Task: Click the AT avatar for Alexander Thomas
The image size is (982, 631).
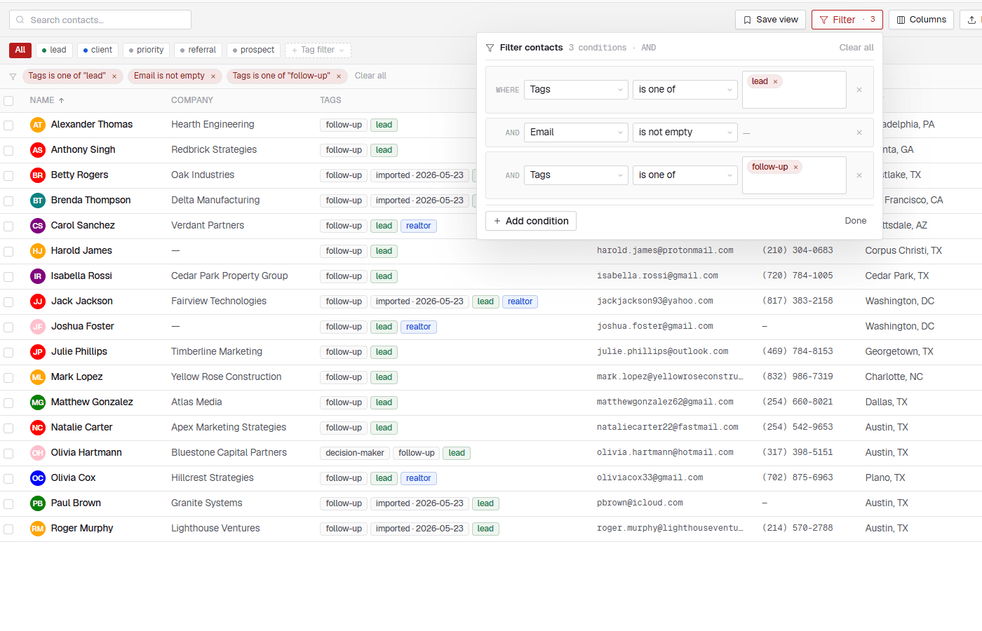Action: pyautogui.click(x=38, y=125)
